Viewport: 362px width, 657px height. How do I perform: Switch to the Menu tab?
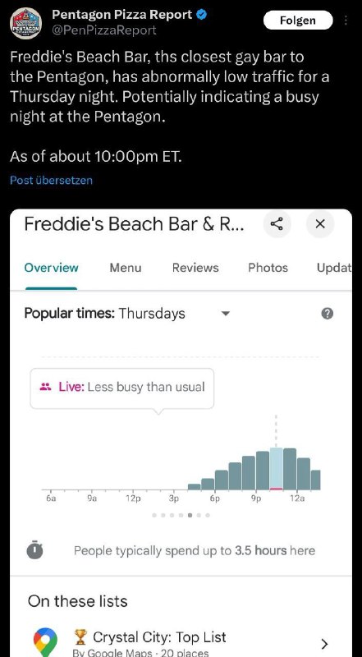(126, 268)
